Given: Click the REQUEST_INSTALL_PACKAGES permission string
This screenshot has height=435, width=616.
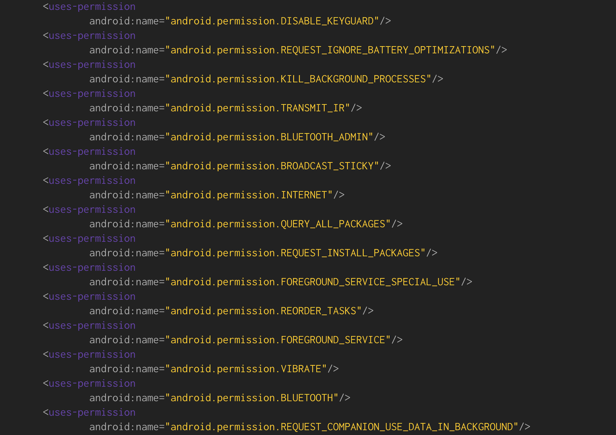Looking at the screenshot, I should (295, 253).
